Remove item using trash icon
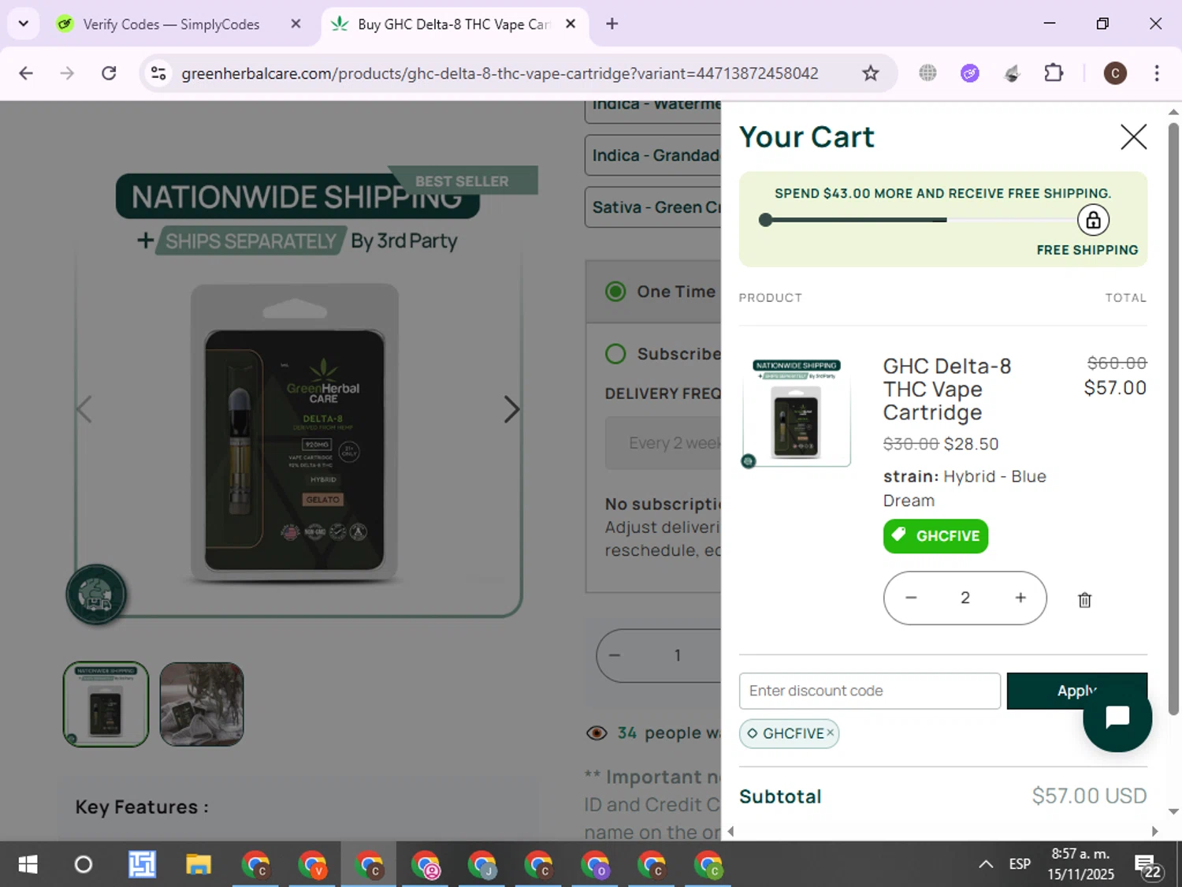The height and width of the screenshot is (887, 1182). [x=1084, y=600]
